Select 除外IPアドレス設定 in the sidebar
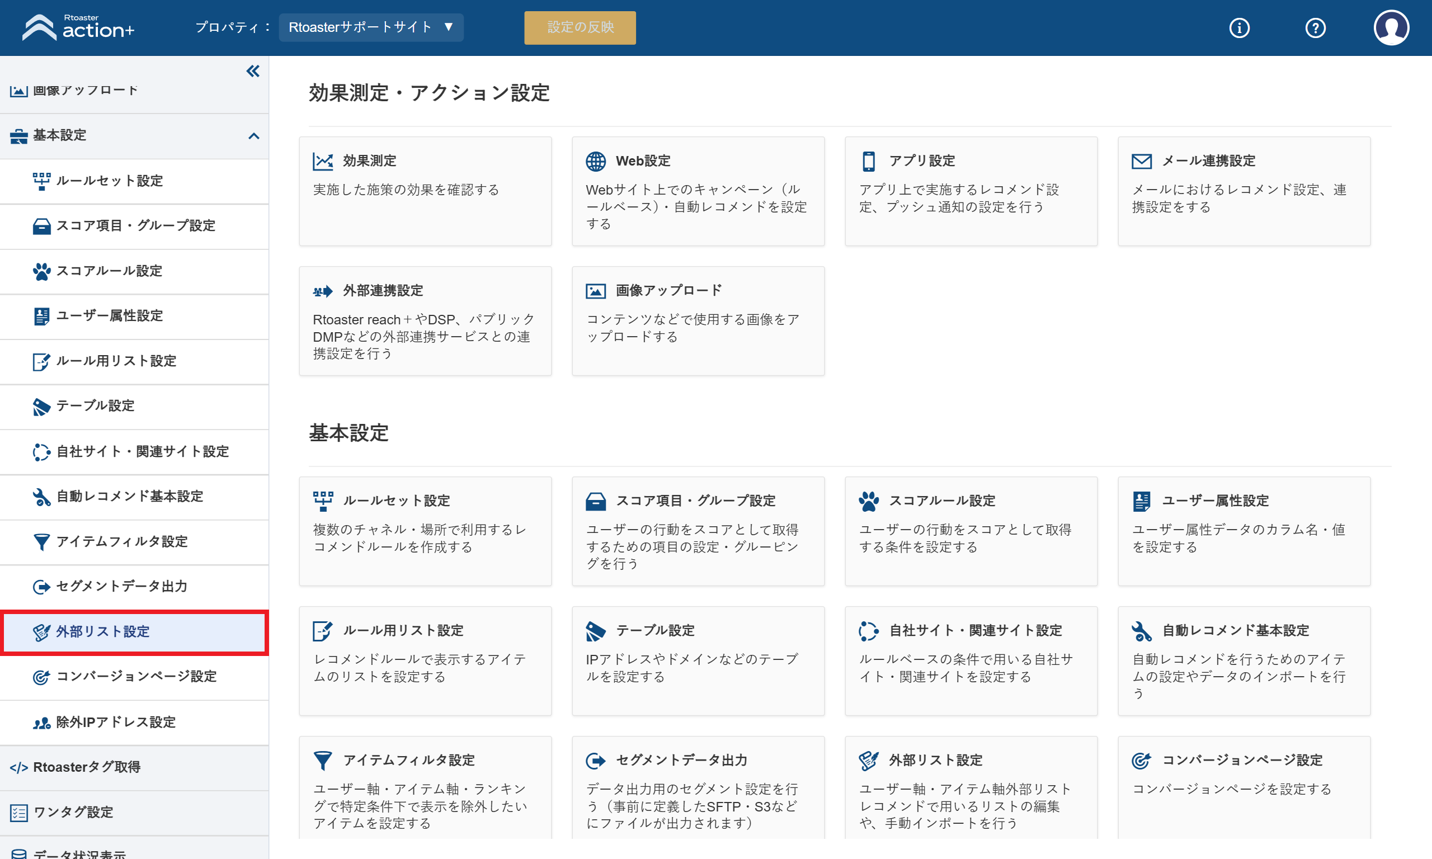The width and height of the screenshot is (1432, 859). 134,723
